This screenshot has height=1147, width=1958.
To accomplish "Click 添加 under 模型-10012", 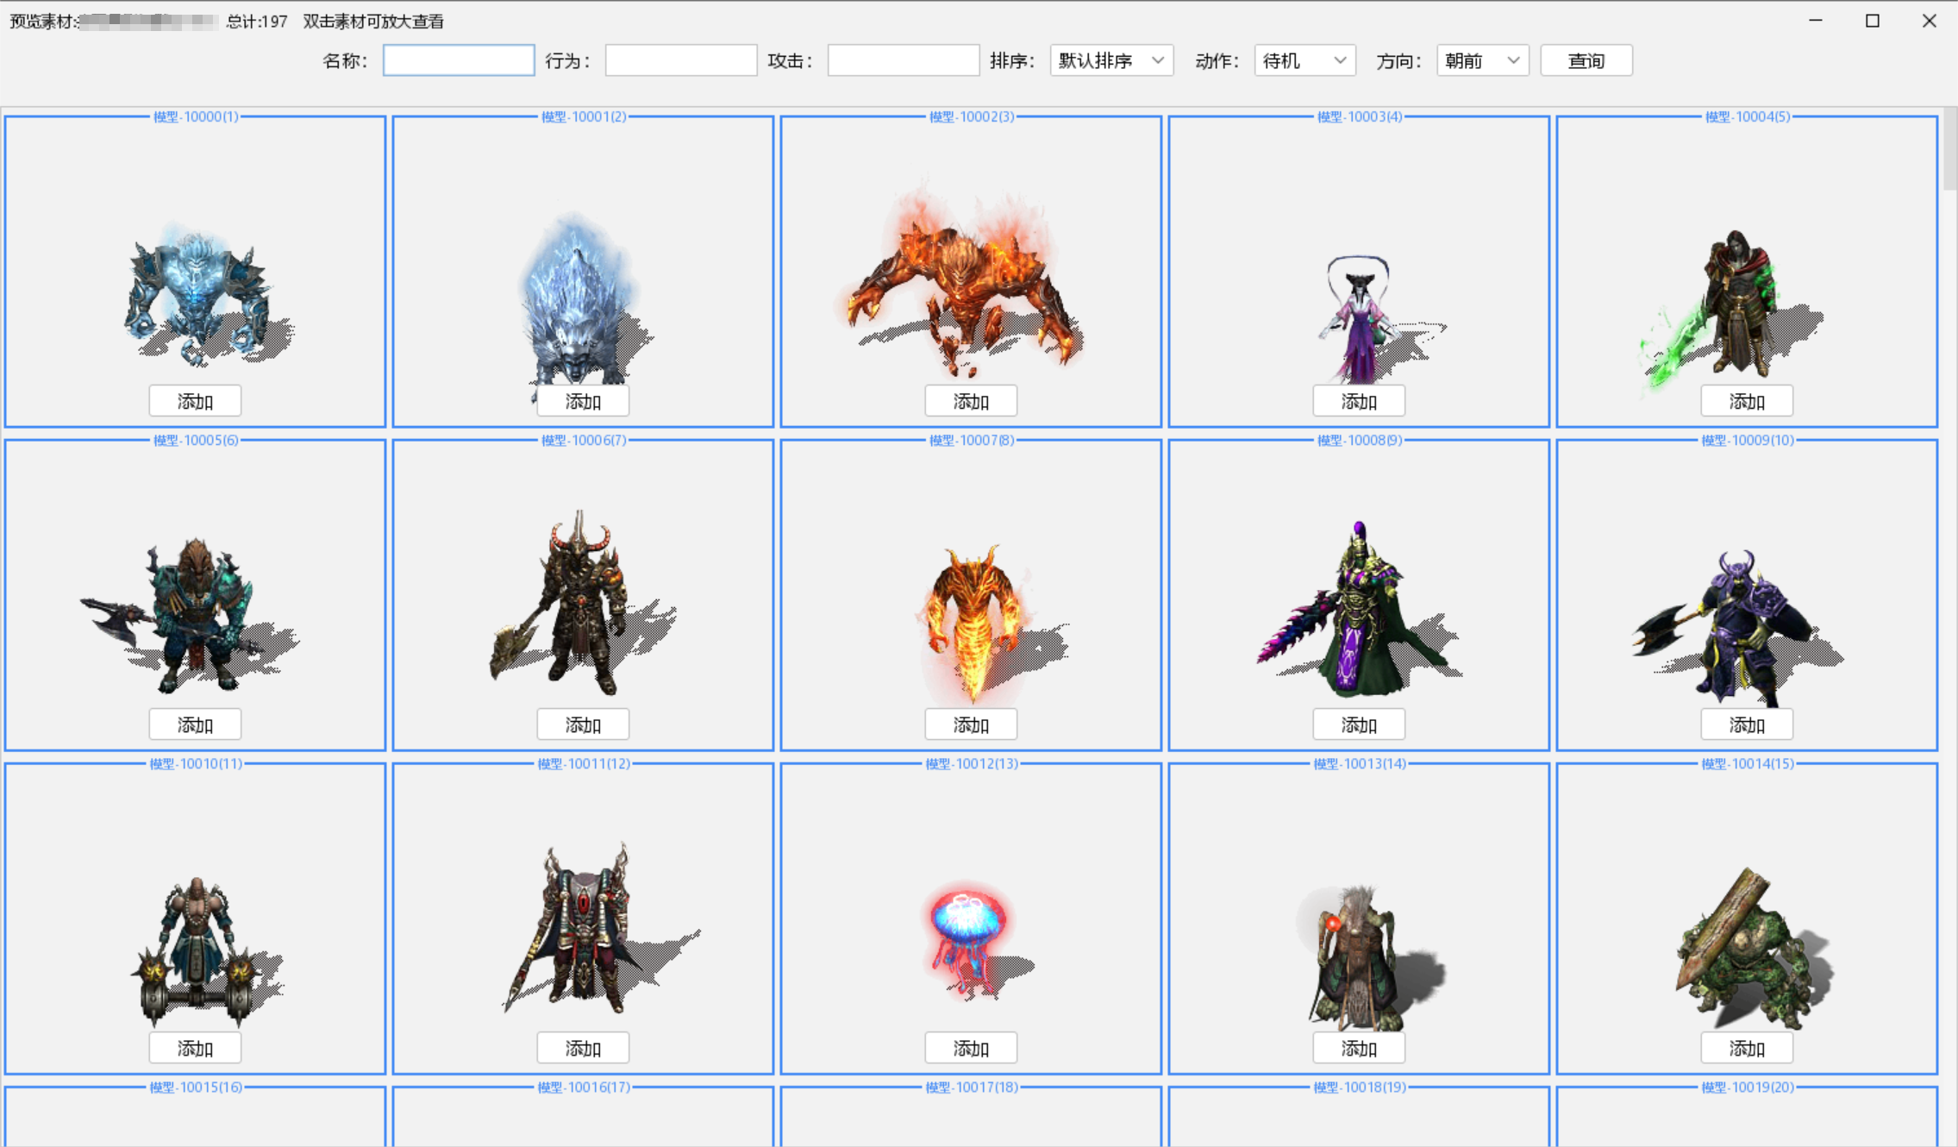I will pyautogui.click(x=971, y=1048).
